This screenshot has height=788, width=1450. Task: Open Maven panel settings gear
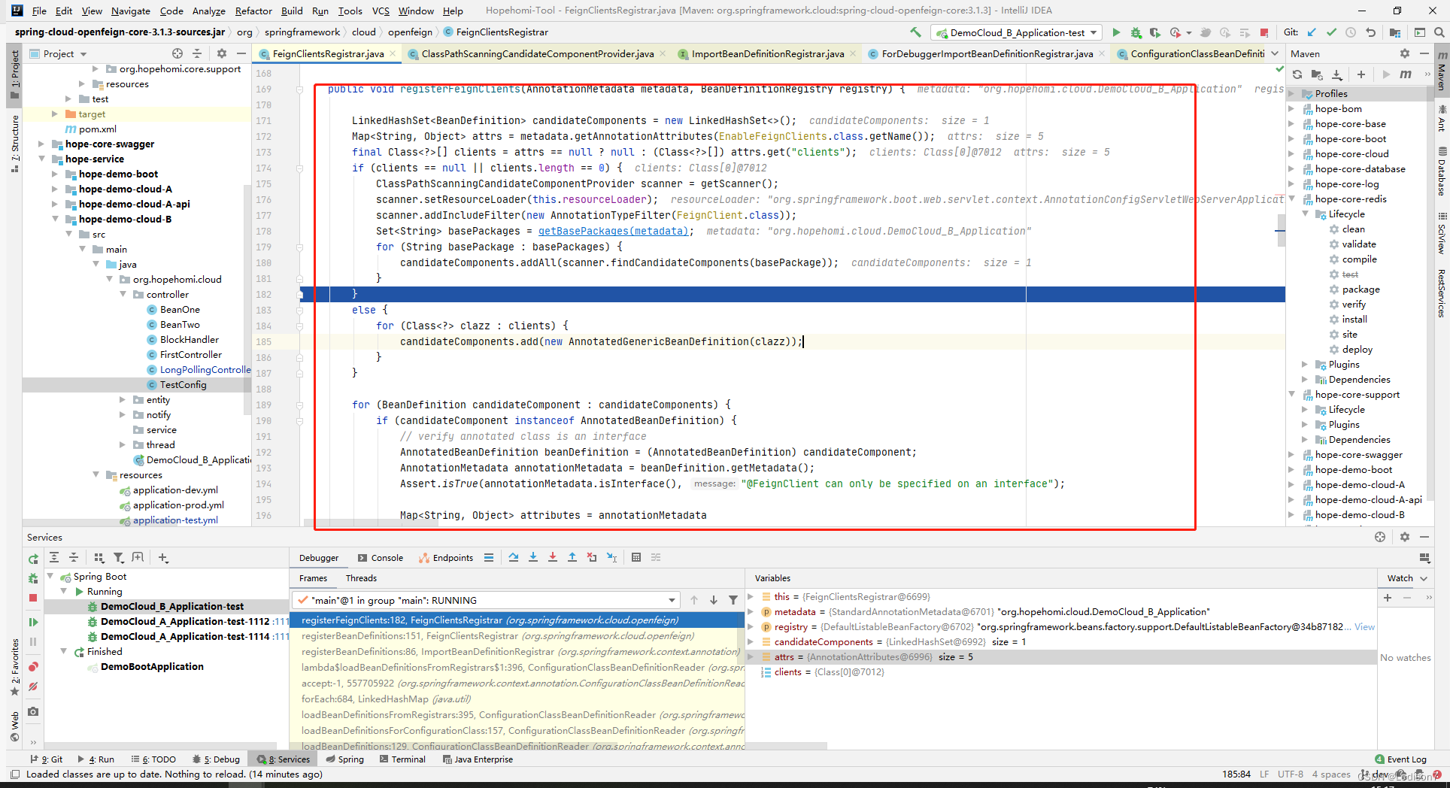tap(1404, 53)
